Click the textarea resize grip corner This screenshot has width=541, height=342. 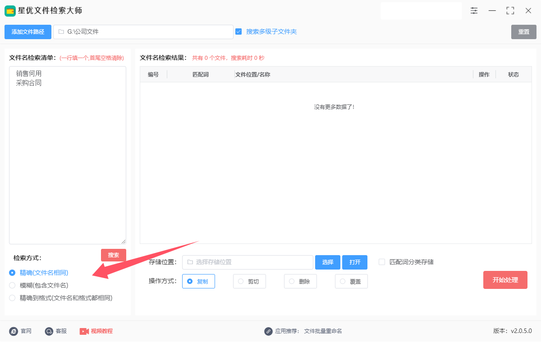(x=124, y=242)
